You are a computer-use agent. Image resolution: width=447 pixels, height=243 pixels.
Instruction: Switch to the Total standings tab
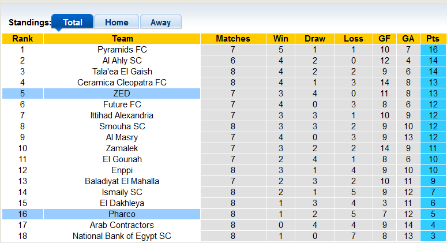coord(72,23)
